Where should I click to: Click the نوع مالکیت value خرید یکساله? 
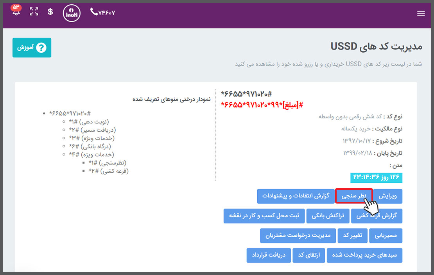[x=356, y=129]
